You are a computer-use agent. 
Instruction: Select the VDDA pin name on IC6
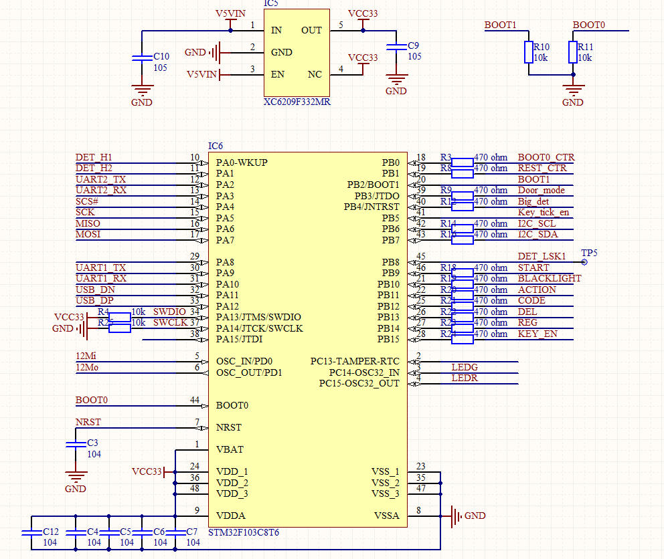click(x=231, y=516)
